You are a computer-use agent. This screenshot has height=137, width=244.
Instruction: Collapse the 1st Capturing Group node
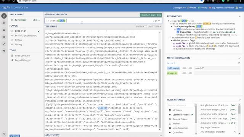pyautogui.click(x=172, y=26)
